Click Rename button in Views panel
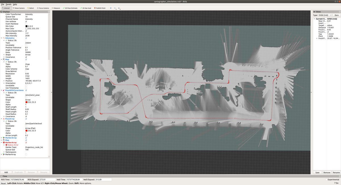Image resolution: width=341 pixels, height=185 pixels. [x=336, y=173]
